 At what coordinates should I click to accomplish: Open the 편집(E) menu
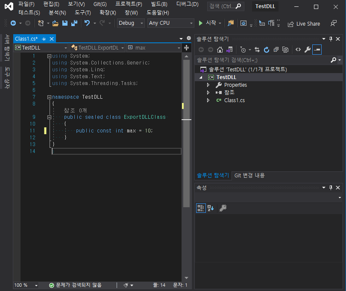(x=51, y=4)
